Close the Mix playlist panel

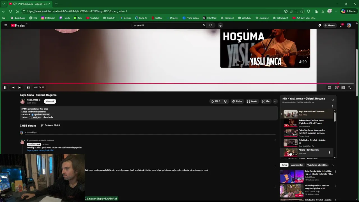pos(333,100)
